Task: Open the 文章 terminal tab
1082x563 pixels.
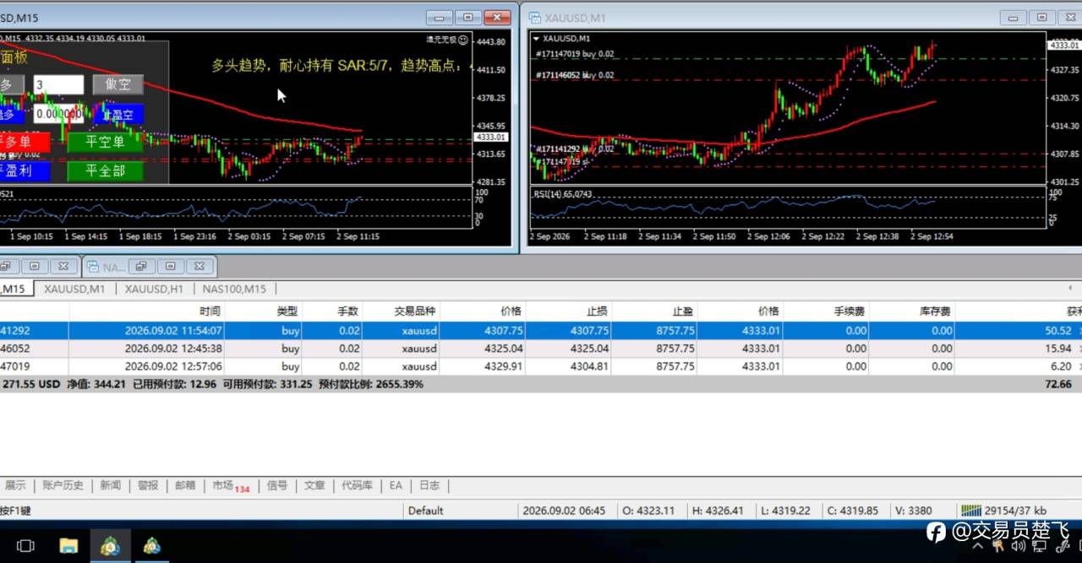Action: (x=314, y=485)
